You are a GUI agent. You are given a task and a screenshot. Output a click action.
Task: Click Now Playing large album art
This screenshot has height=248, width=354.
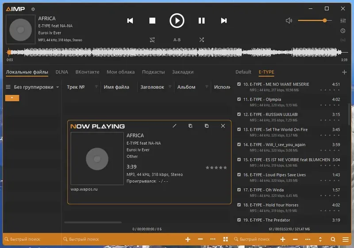tap(97, 159)
